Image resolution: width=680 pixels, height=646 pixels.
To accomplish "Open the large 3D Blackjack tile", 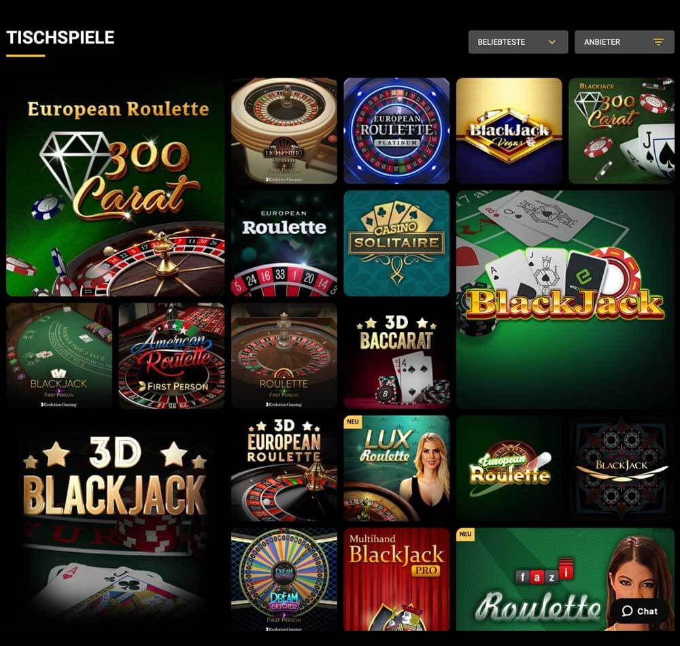I will pos(116,523).
